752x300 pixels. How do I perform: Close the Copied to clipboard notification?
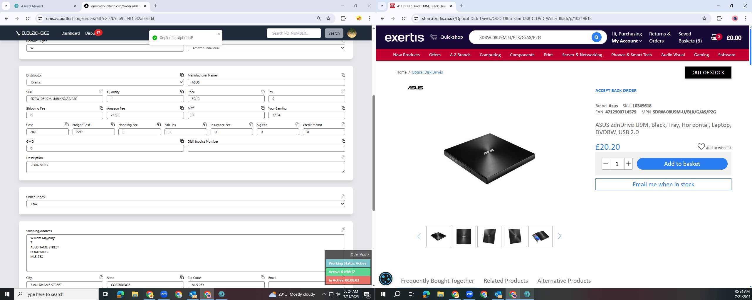click(219, 34)
